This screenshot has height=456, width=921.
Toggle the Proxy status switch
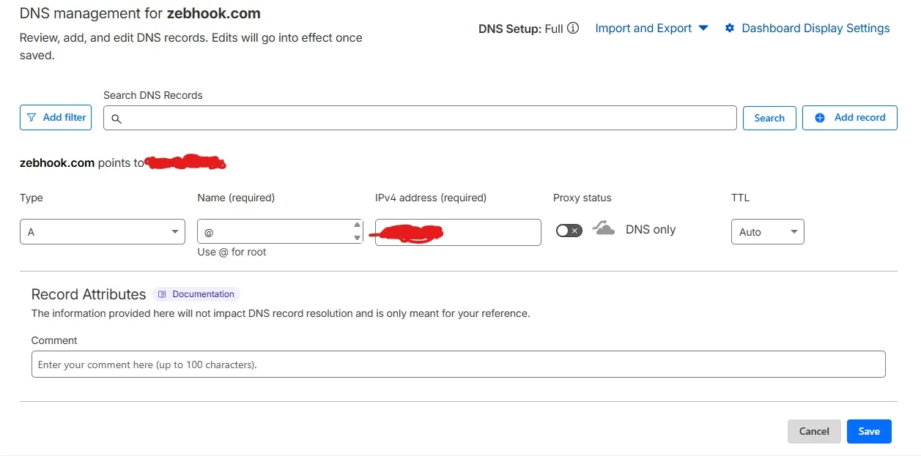(x=569, y=231)
